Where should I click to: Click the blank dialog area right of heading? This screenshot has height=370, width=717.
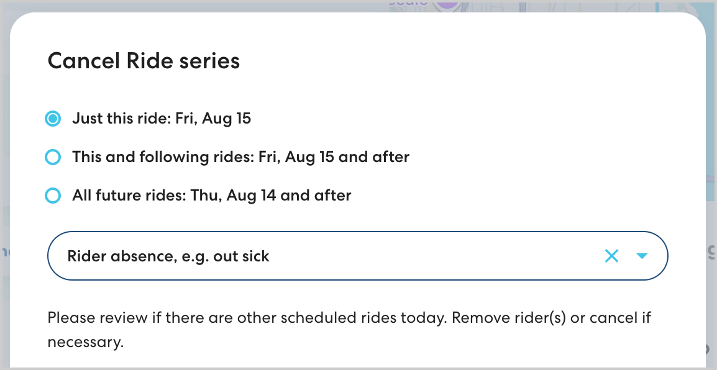coord(466,61)
